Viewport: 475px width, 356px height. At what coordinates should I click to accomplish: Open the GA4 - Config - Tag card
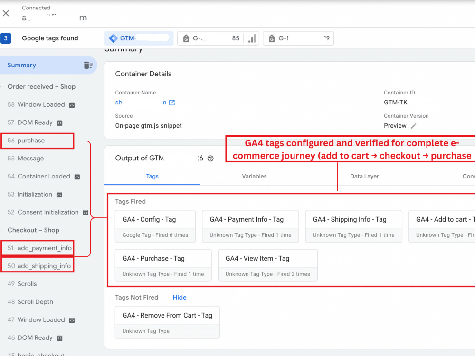pyautogui.click(x=155, y=226)
